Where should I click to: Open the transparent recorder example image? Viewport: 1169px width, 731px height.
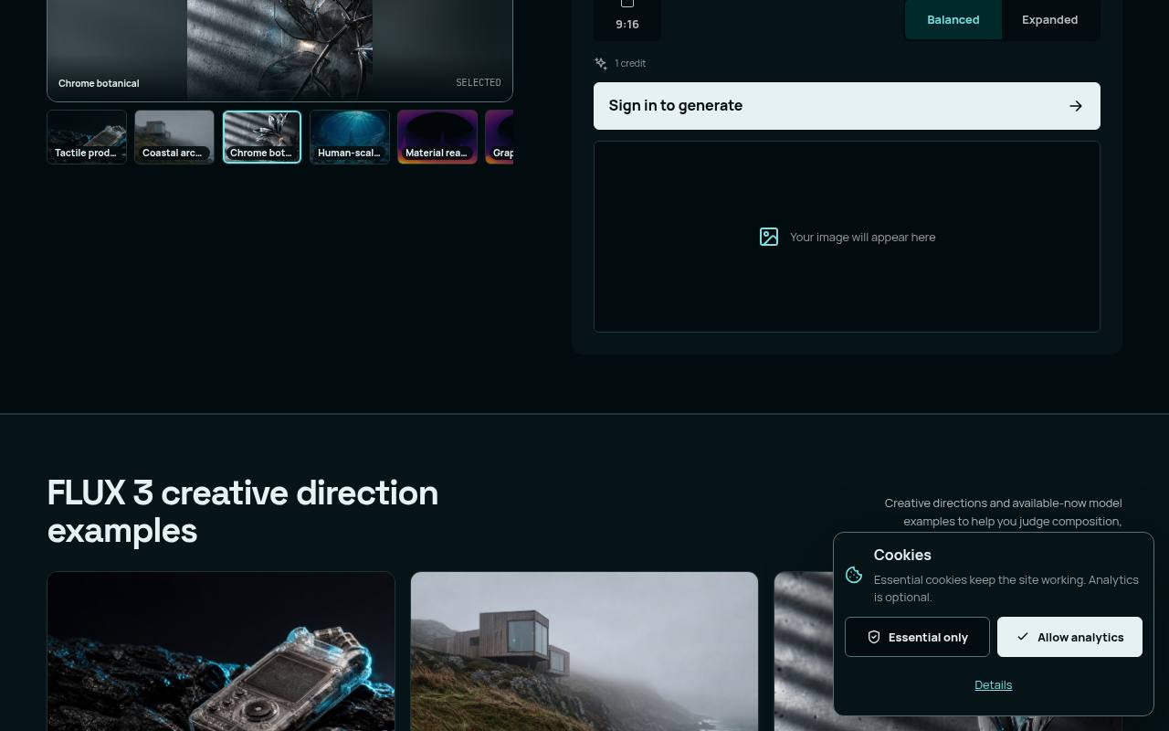pyautogui.click(x=221, y=652)
